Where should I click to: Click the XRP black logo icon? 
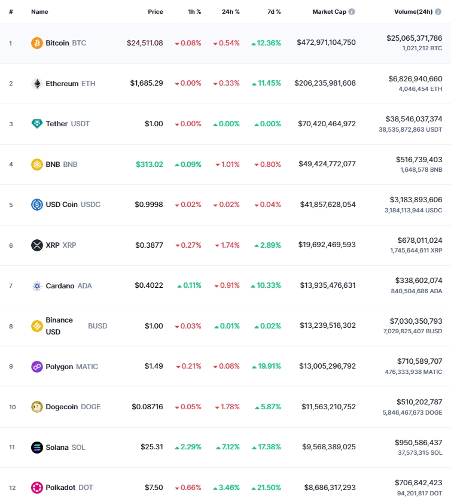(37, 245)
